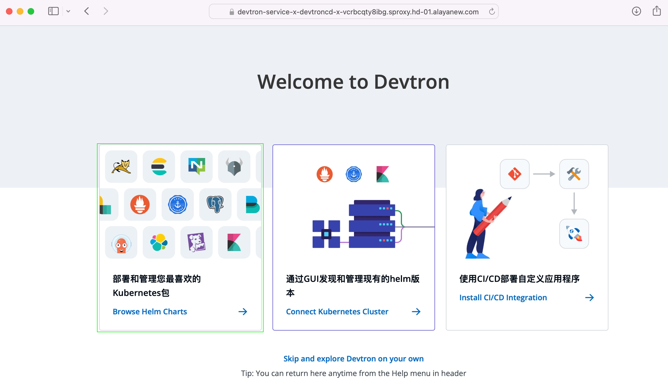Click the NGINX green N icon

tap(197, 166)
